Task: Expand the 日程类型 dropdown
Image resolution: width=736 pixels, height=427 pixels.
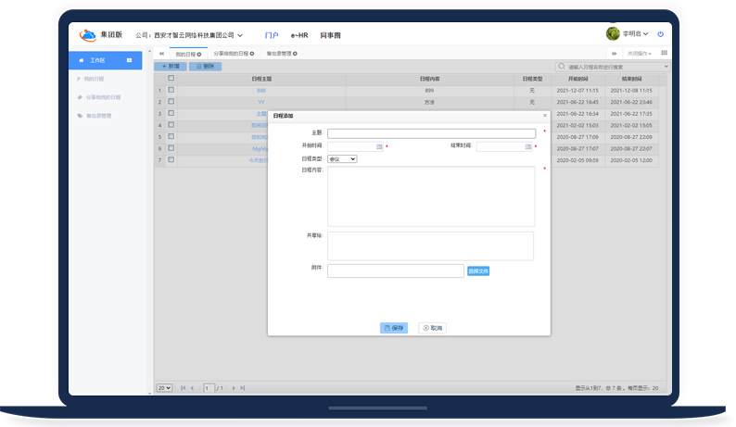Action: tap(341, 159)
